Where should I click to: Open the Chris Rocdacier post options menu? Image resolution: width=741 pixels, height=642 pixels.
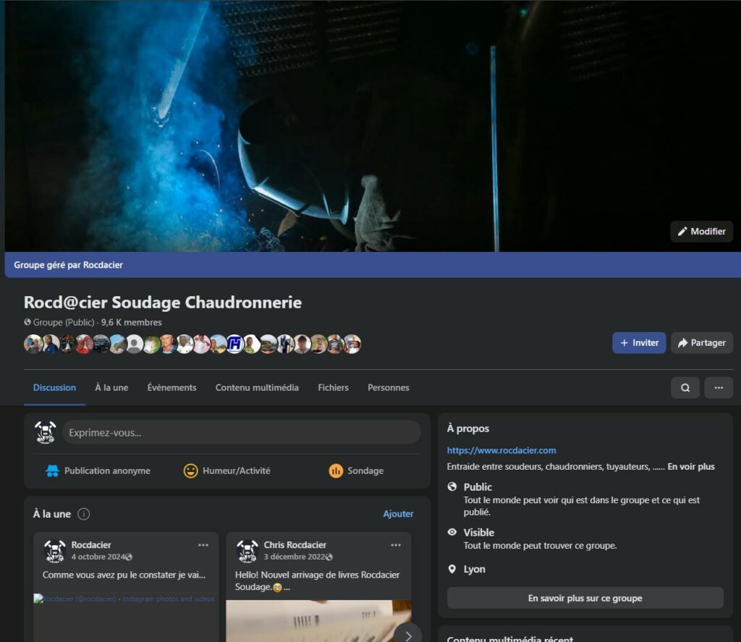point(396,545)
